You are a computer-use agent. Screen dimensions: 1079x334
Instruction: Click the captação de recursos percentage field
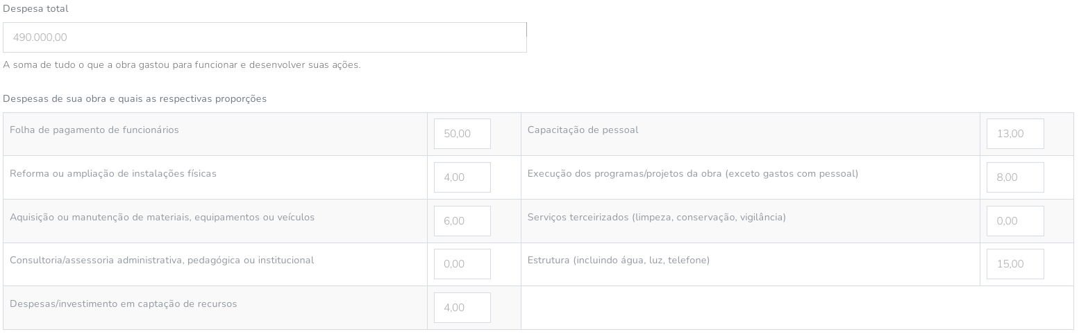coord(462,308)
